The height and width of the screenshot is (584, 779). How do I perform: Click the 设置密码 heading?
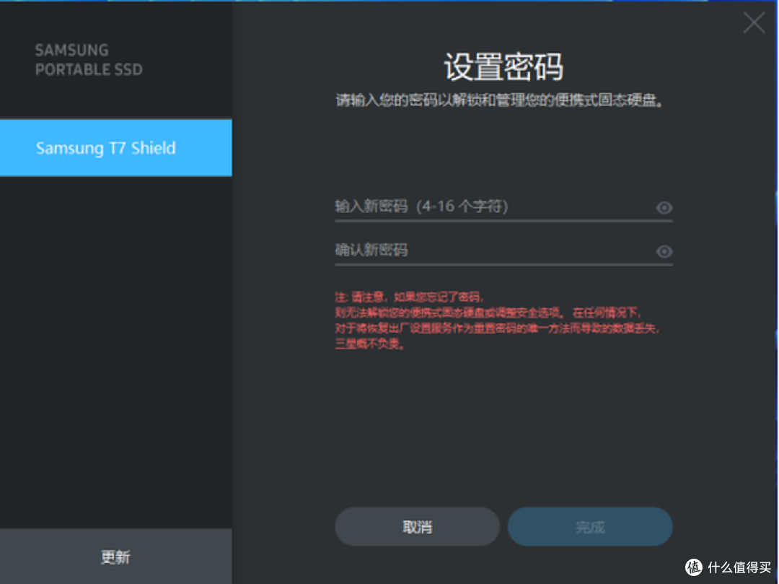503,66
